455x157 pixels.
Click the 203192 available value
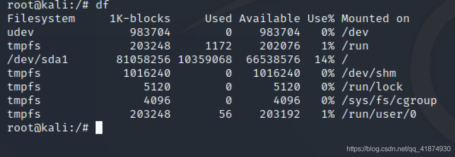[280, 114]
